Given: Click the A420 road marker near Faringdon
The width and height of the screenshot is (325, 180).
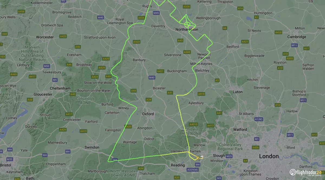Looking at the screenshot, I should click(x=128, y=127).
